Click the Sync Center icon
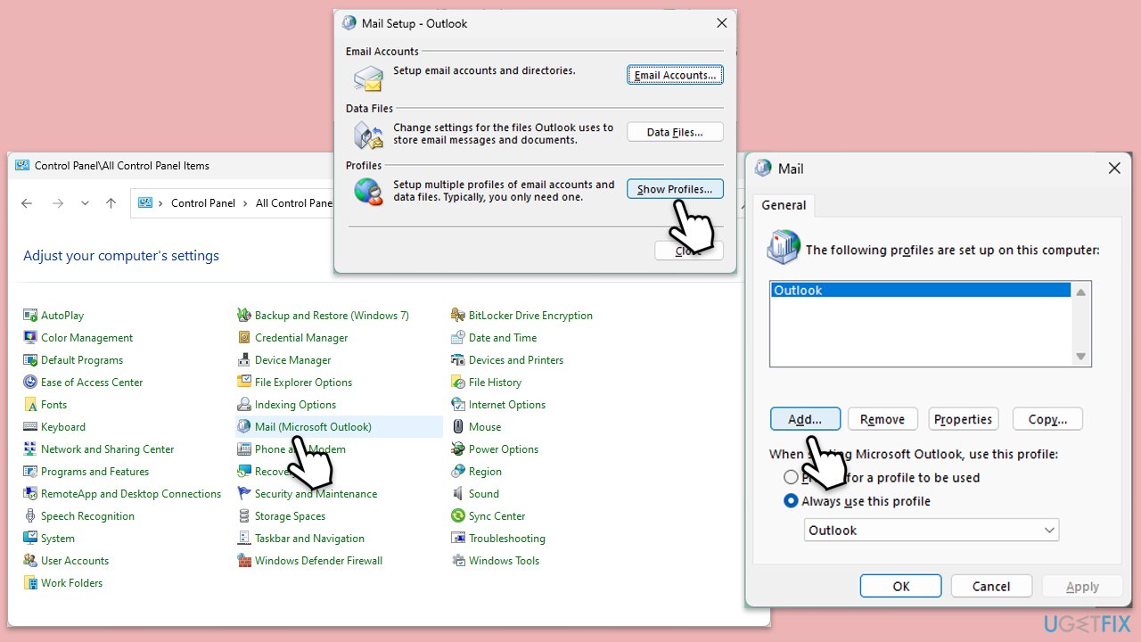 458,516
